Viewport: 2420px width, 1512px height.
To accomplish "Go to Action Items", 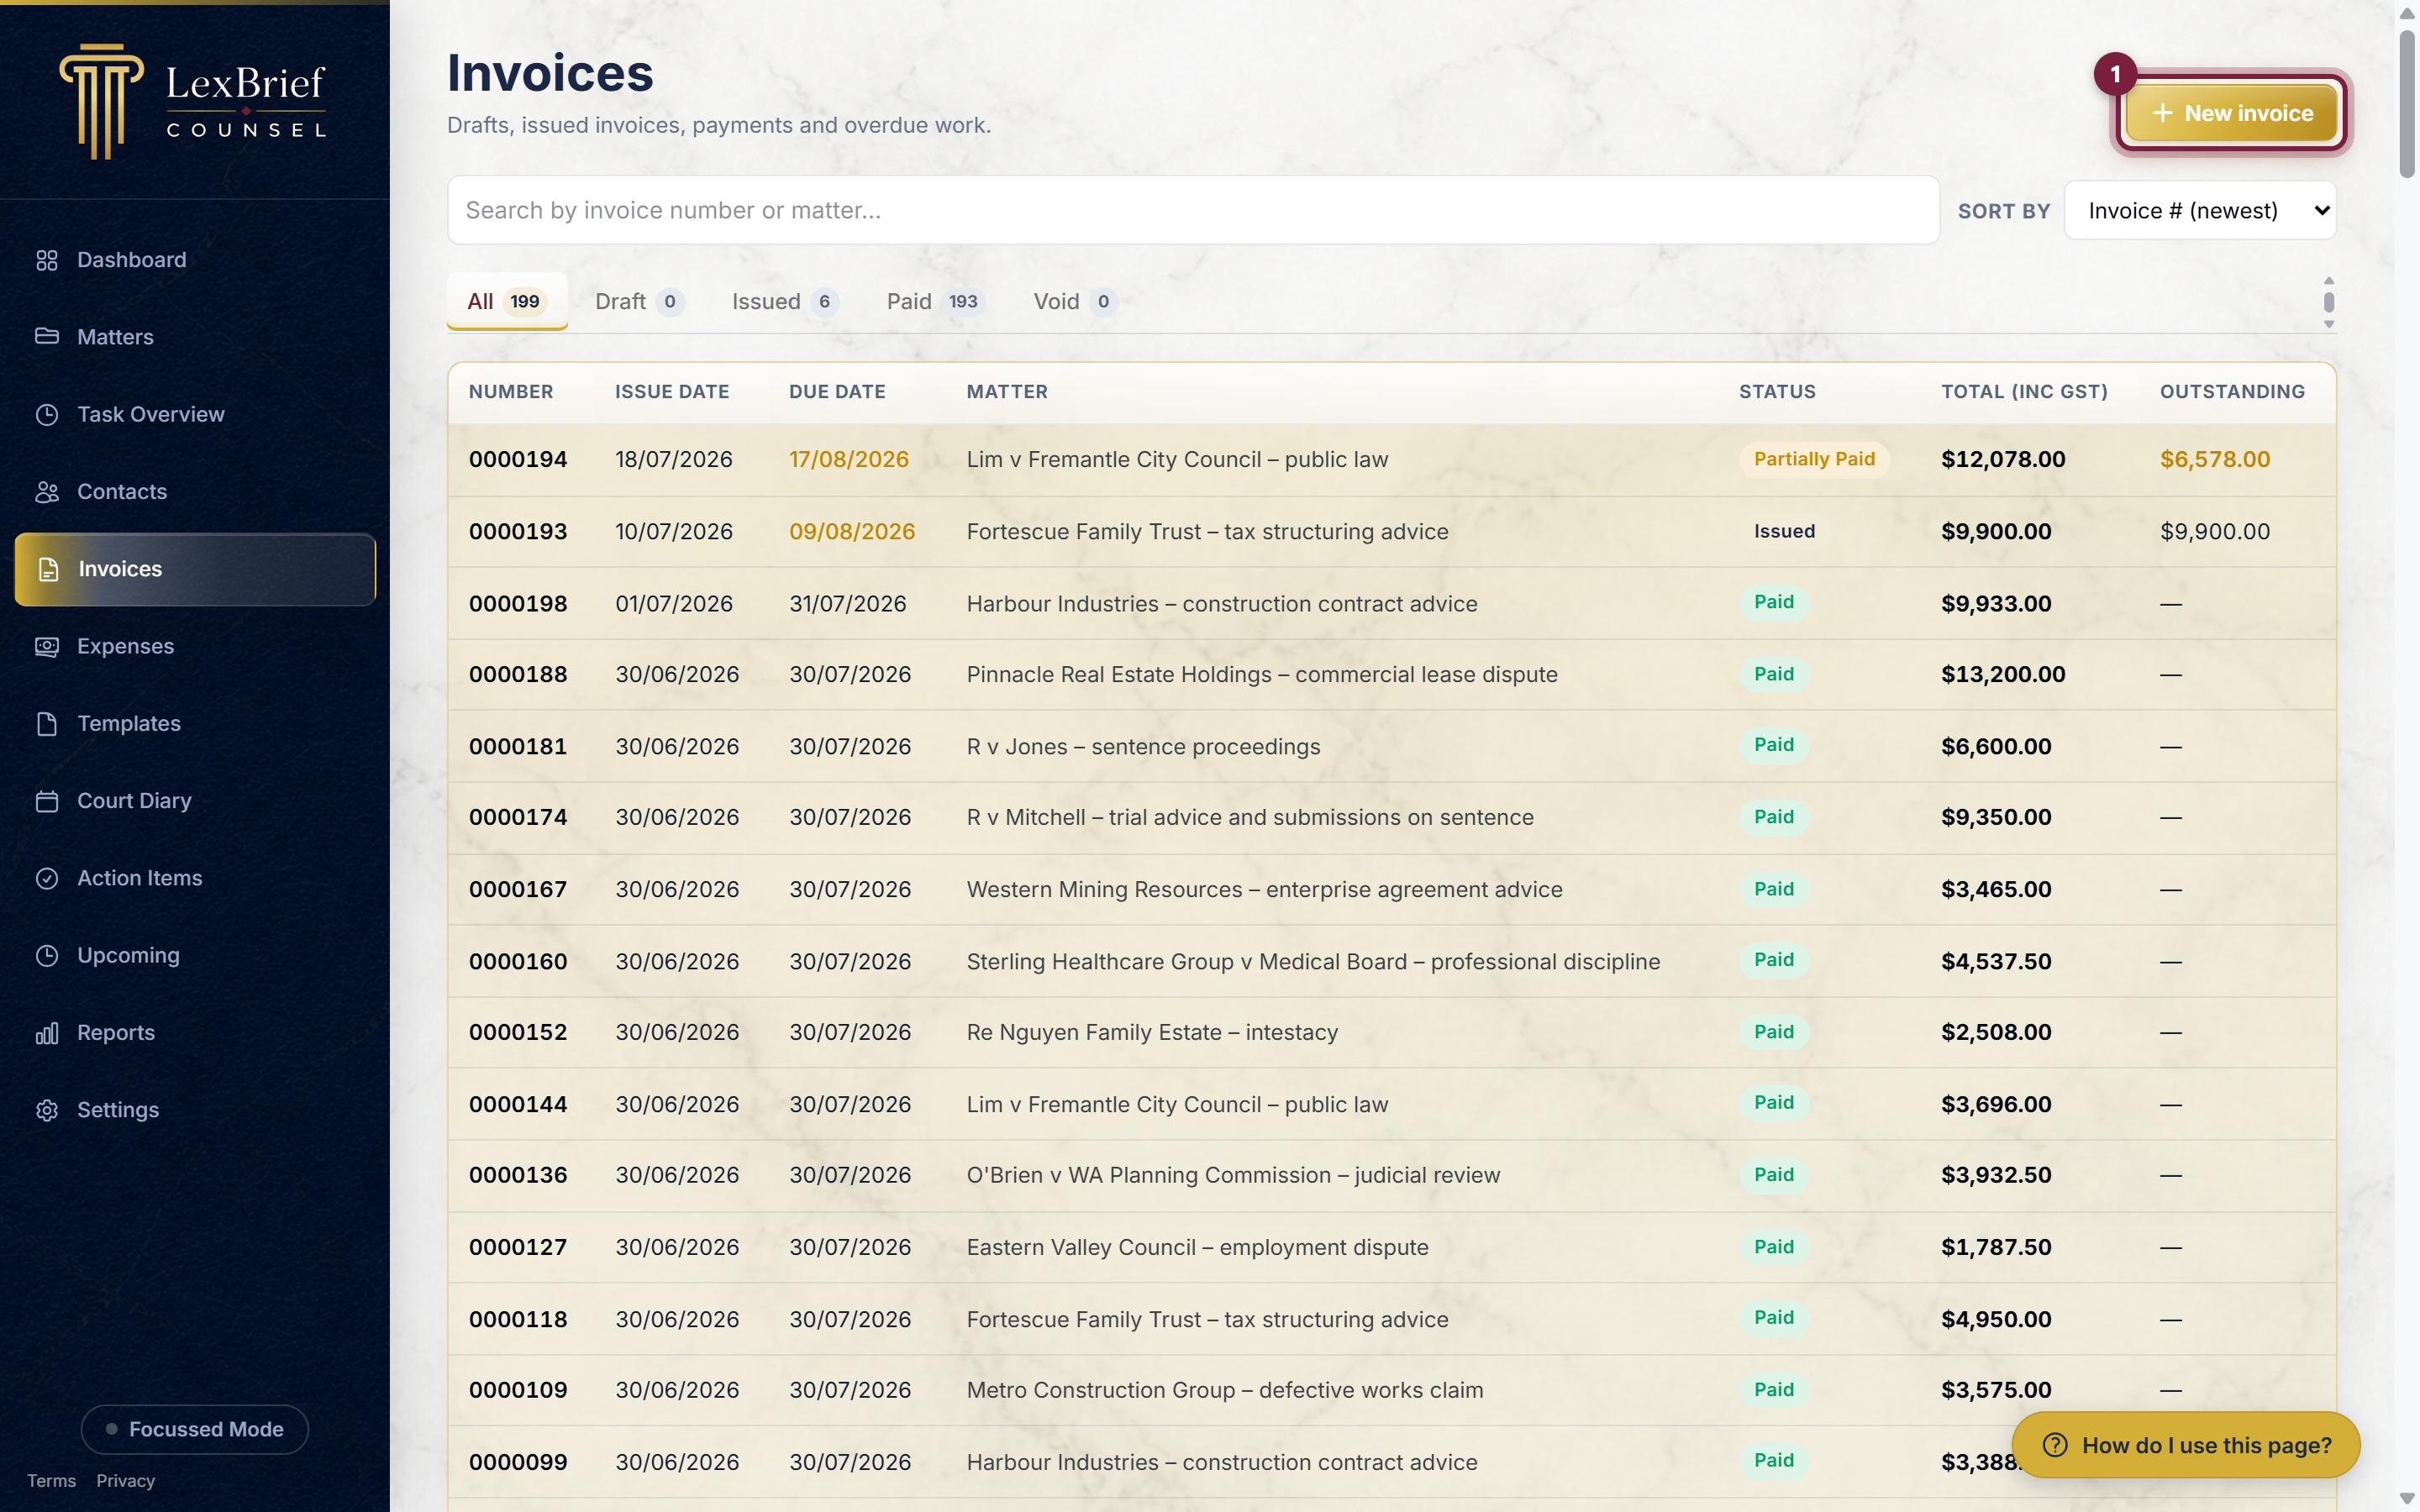I will [x=195, y=878].
